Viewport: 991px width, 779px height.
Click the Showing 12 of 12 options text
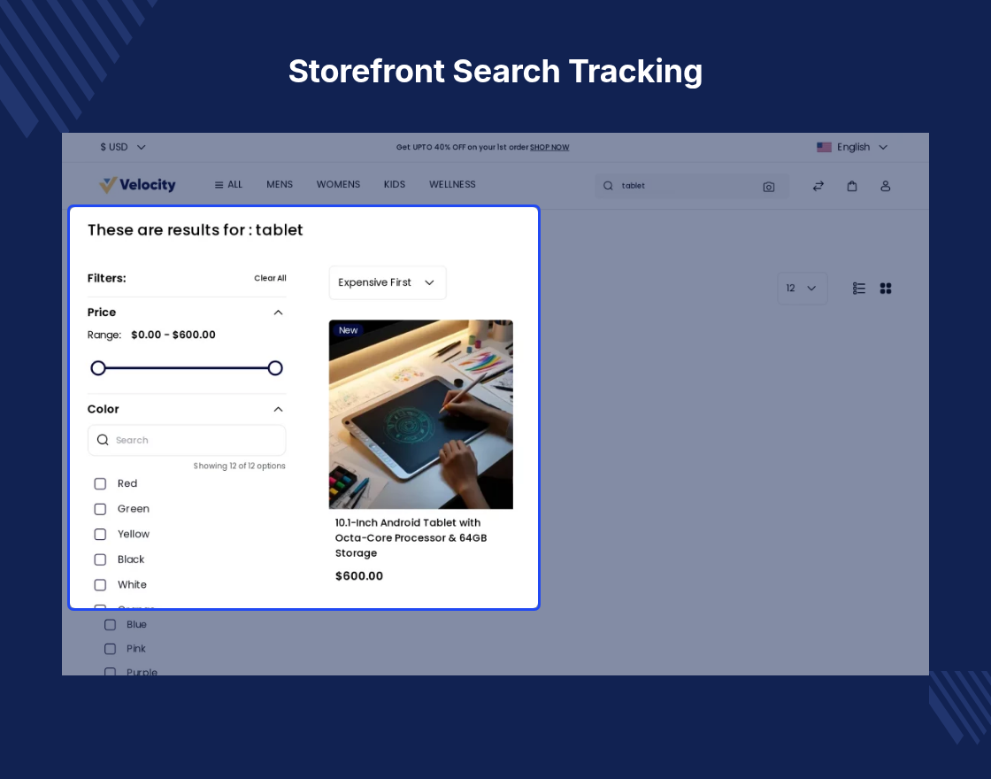click(x=240, y=466)
